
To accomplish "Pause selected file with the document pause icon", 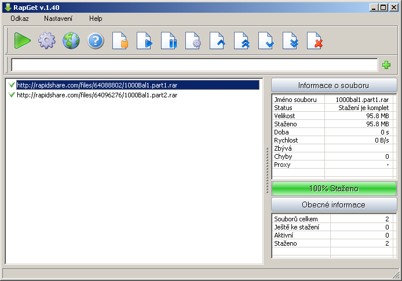I will [x=169, y=41].
